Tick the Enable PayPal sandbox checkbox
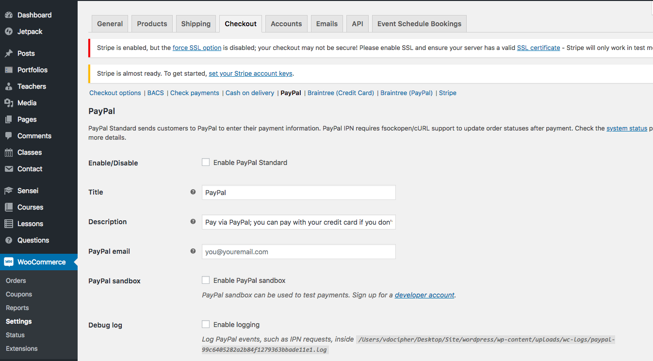Viewport: 653px width, 361px height. 206,280
